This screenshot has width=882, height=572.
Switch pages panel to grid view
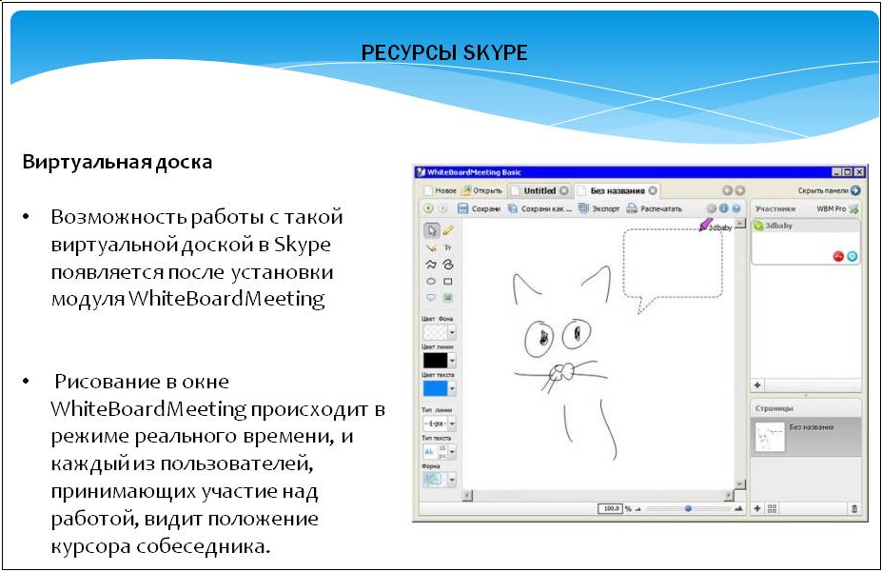click(773, 508)
